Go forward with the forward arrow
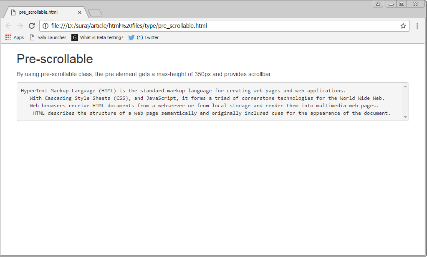 20,26
